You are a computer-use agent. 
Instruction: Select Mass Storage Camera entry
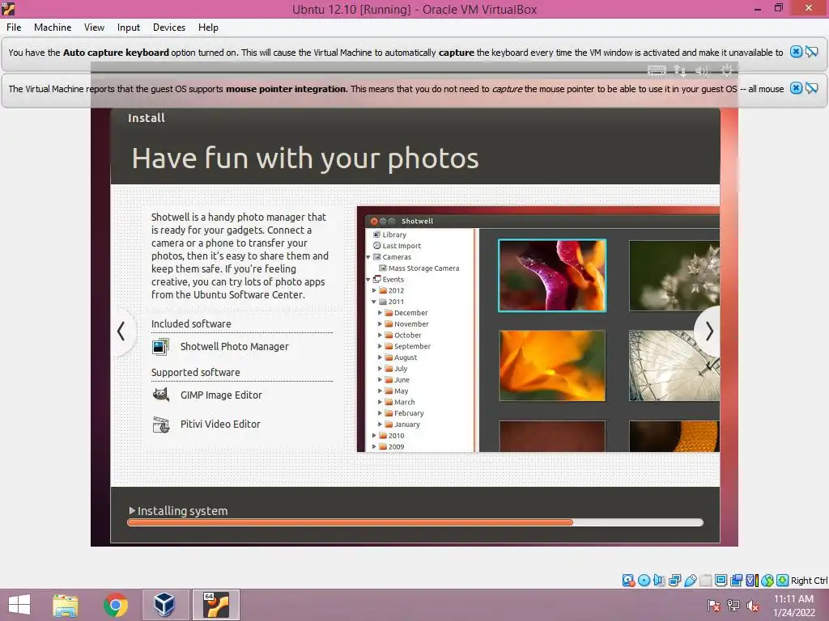click(x=419, y=268)
